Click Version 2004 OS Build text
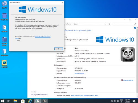 coord(25,19)
